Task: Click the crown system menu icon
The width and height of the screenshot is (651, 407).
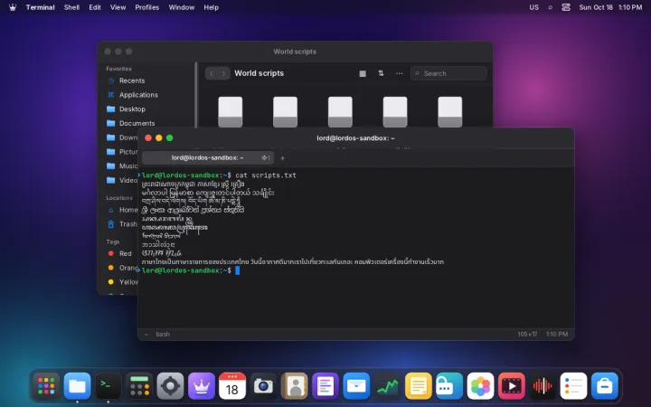Action: coord(13,7)
